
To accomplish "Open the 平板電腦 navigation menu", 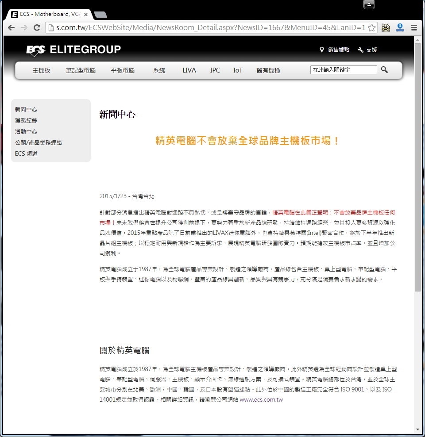I will click(x=123, y=70).
